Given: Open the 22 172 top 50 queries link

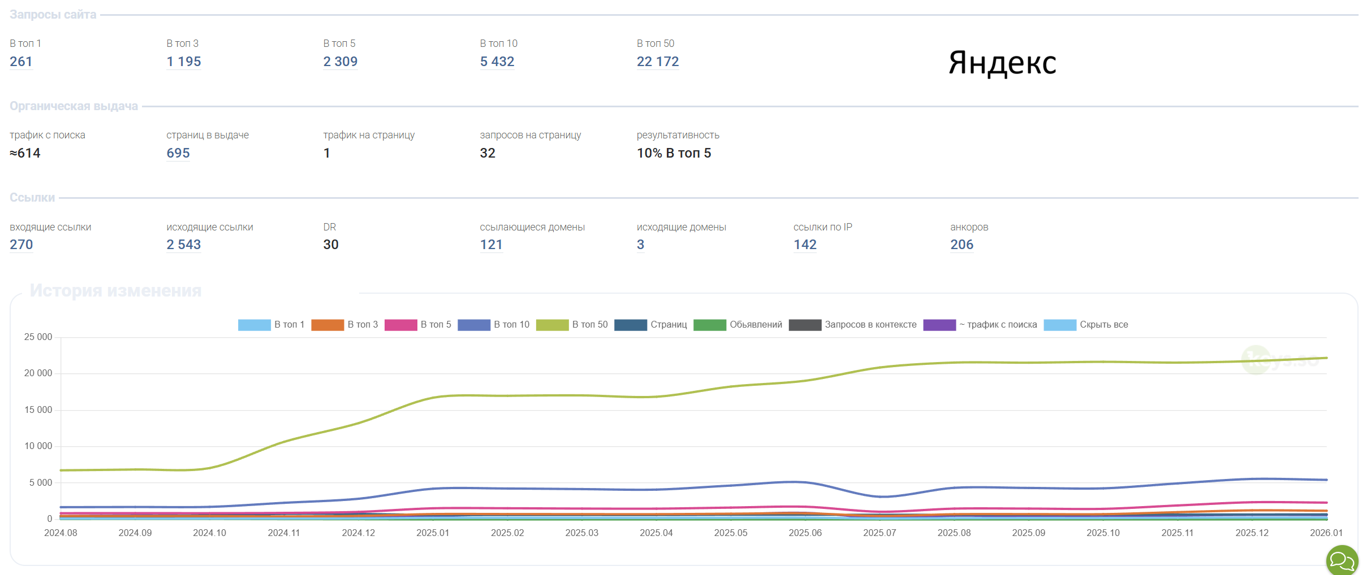Looking at the screenshot, I should coord(658,62).
